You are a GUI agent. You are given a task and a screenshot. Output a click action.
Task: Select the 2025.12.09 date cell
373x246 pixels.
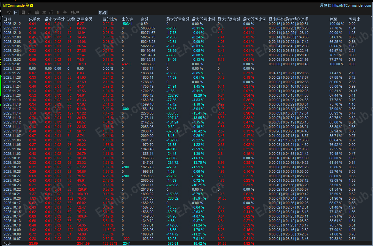coord(12,37)
